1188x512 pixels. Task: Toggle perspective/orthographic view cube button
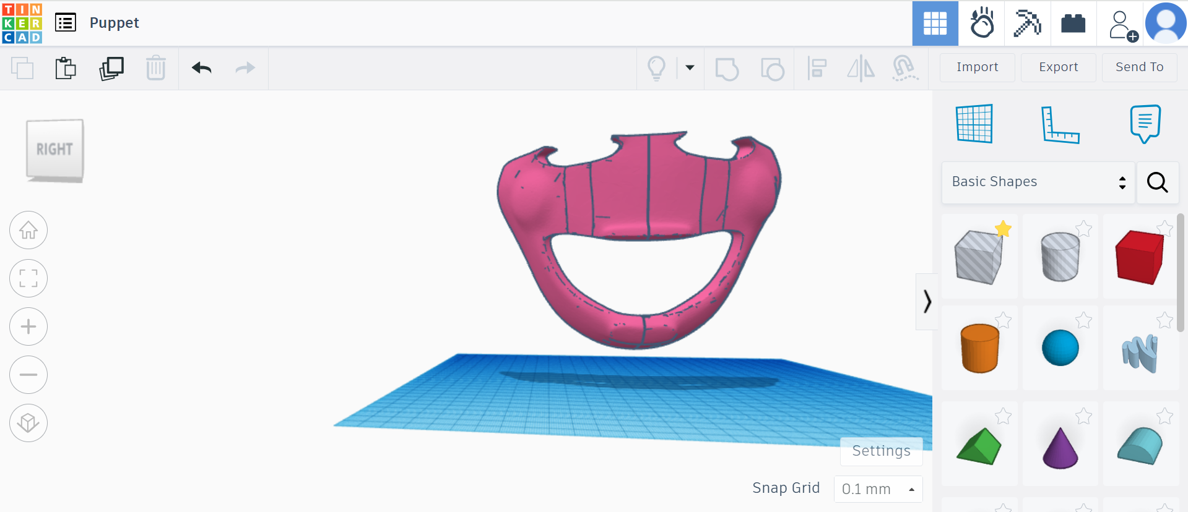[x=28, y=423]
